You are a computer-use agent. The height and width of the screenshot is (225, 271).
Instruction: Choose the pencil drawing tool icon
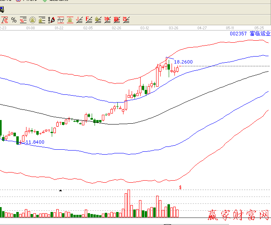click(51, 20)
